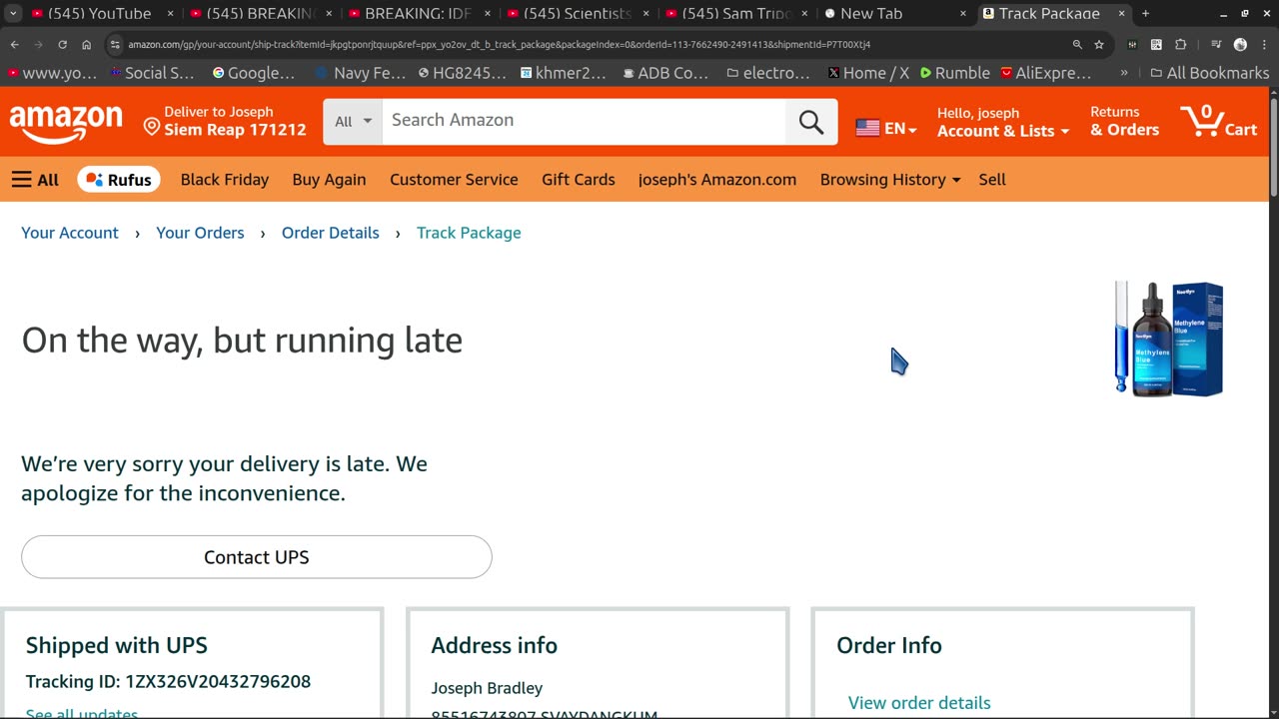Open the ADB Co... bookmark
The width and height of the screenshot is (1279, 719).
click(665, 73)
